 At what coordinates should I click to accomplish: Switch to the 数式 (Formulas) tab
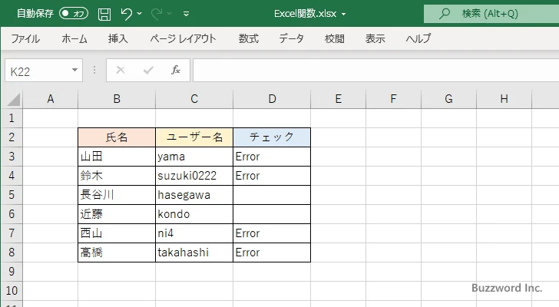(x=249, y=38)
